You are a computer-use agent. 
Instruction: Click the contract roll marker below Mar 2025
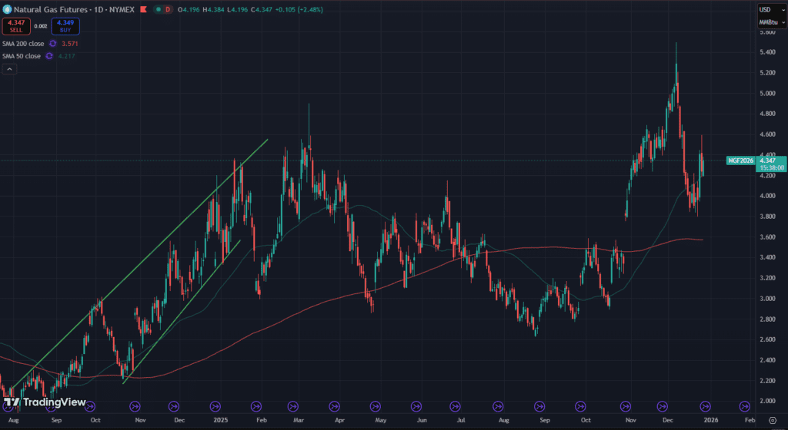(292, 405)
